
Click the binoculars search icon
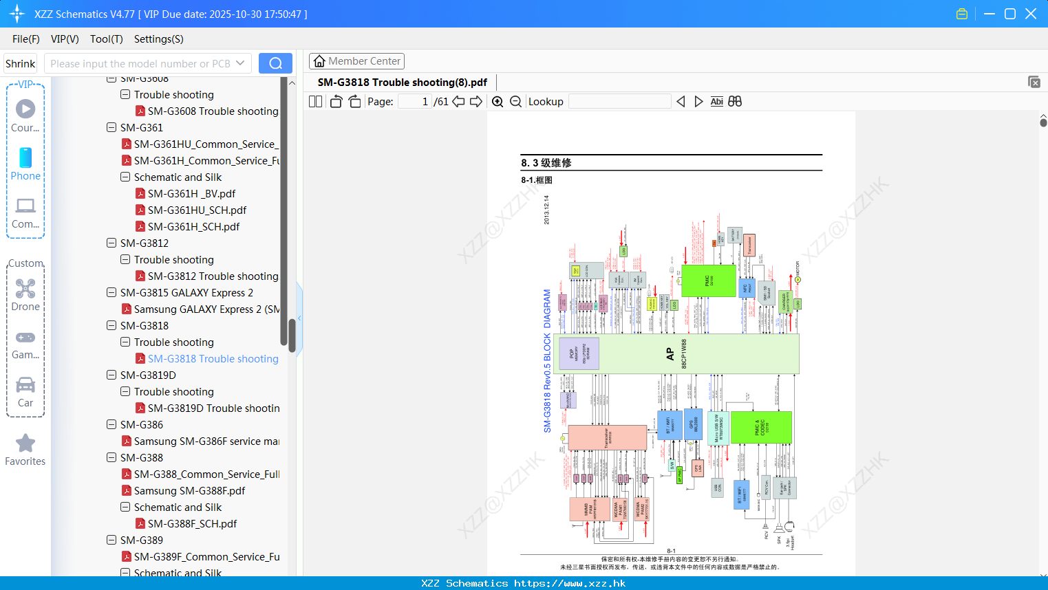point(735,101)
